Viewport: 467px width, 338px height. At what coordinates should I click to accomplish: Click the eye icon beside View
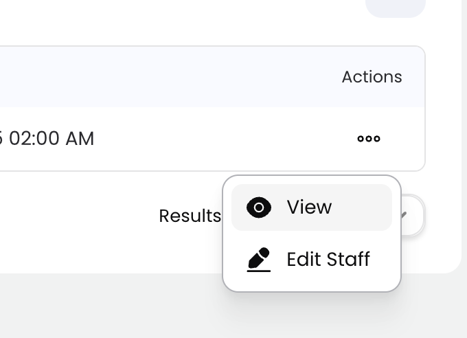click(259, 207)
